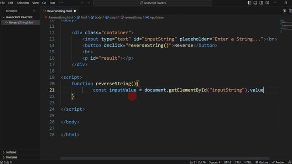Click the horizontal editor scrollbar
The image size is (292, 164).
coord(165,158)
